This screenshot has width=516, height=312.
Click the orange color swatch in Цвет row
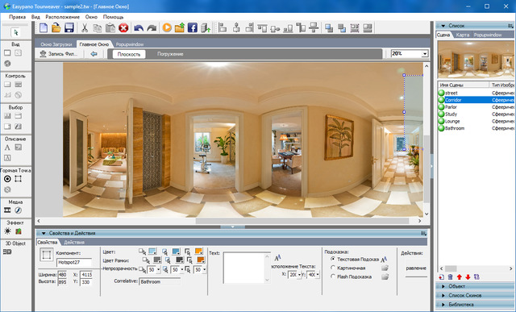pyautogui.click(x=198, y=252)
